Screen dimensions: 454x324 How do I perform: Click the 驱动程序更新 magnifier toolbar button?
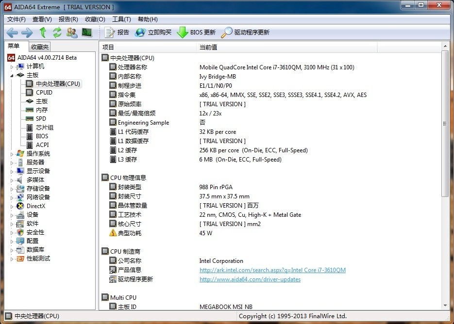click(245, 32)
